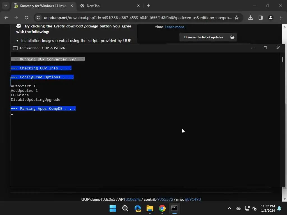Click the AddUpdates 1 line

[24, 90]
